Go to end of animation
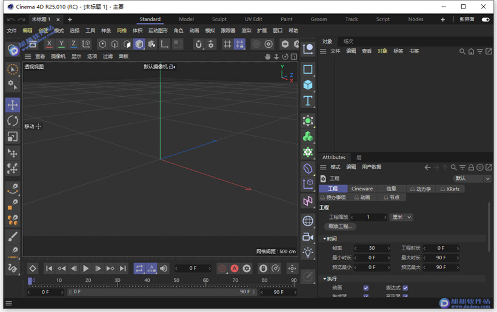Viewport: 497px width, 312px height. tap(122, 268)
